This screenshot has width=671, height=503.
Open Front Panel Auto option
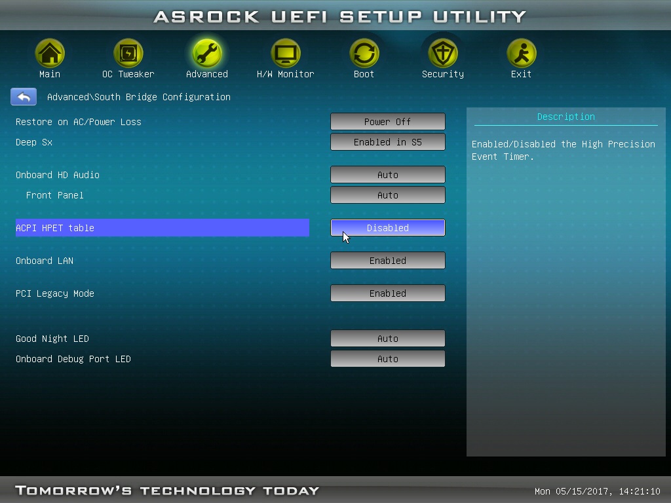[388, 195]
